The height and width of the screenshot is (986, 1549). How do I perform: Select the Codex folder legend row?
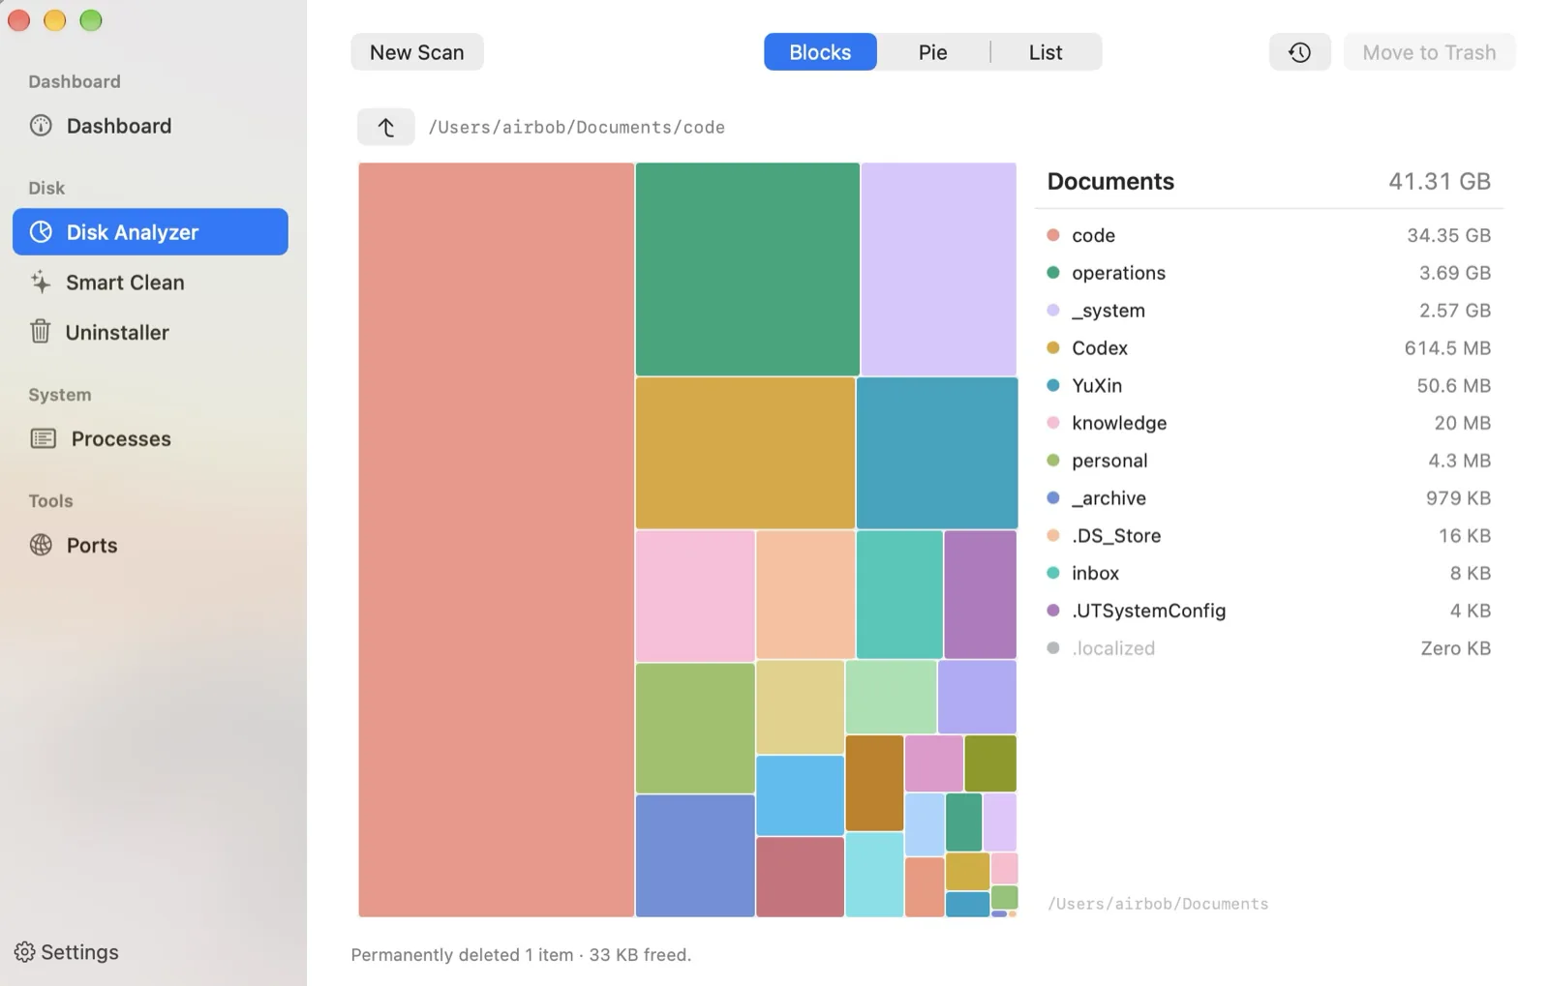pyautogui.click(x=1268, y=347)
